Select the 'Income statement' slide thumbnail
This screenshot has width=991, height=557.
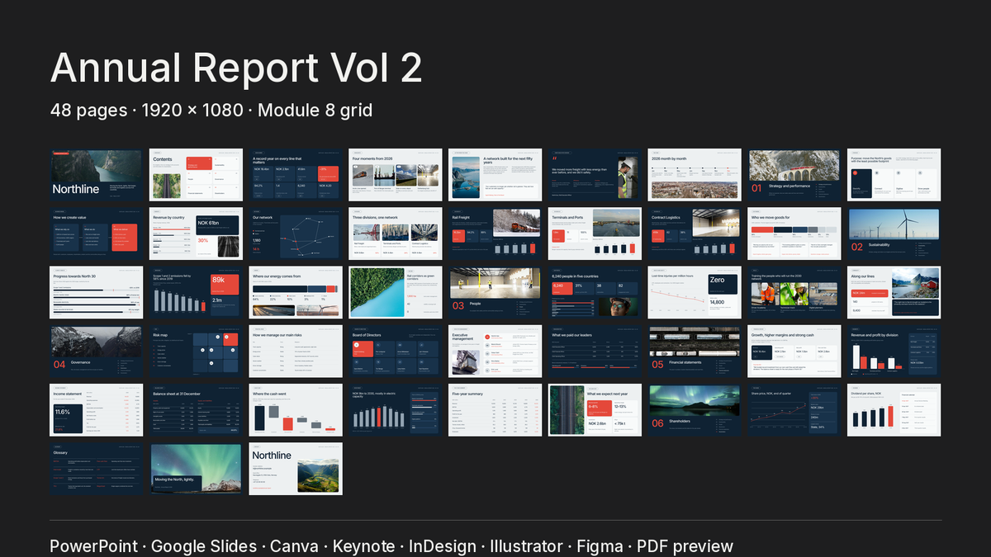pyautogui.click(x=96, y=410)
